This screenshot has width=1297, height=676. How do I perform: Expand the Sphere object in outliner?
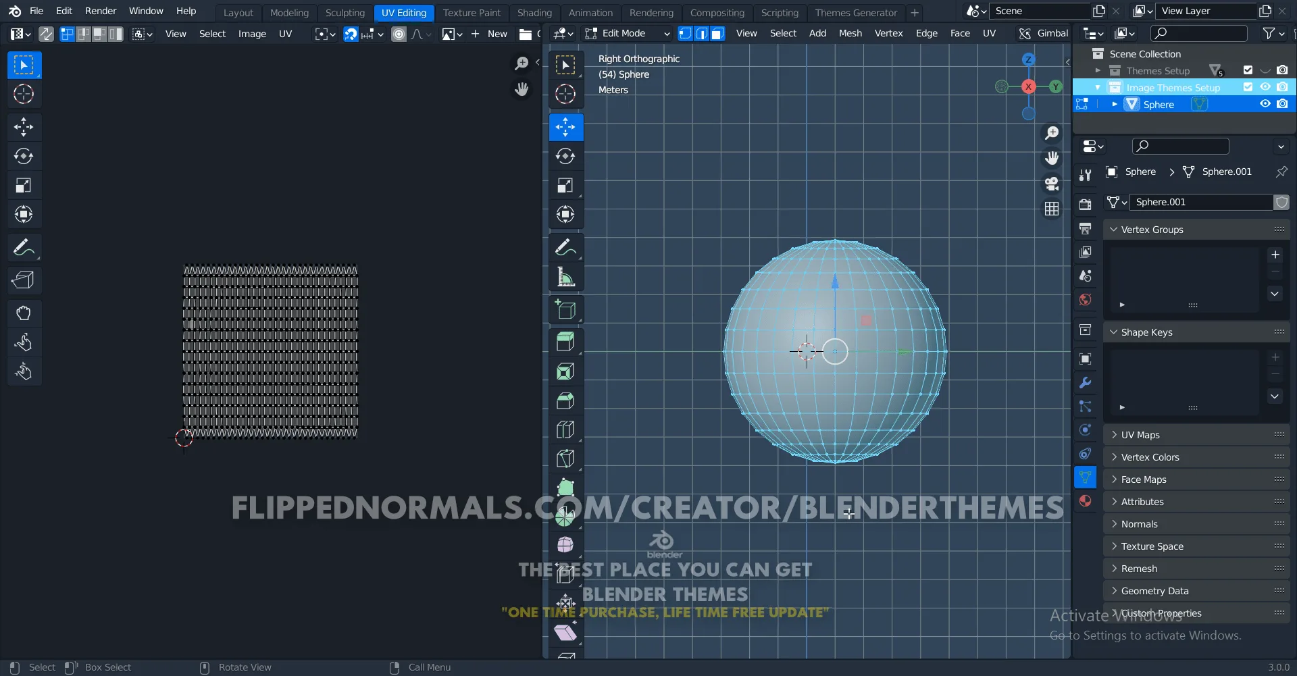(1115, 104)
